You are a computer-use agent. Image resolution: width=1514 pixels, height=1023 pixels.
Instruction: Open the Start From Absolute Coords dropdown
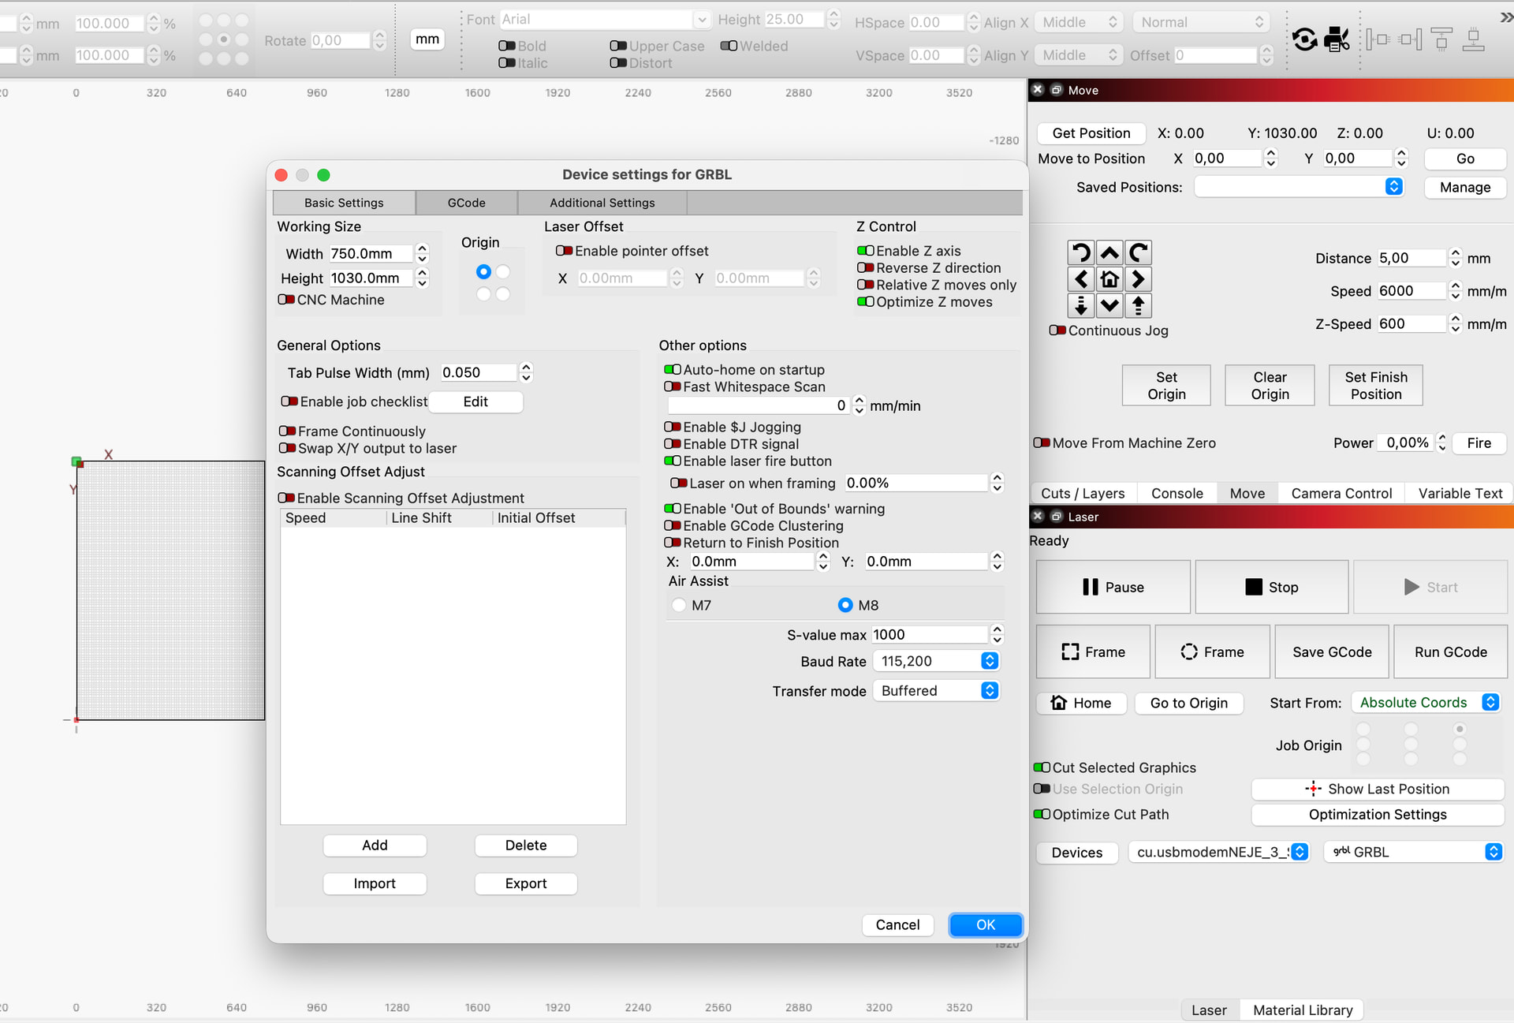(1425, 703)
